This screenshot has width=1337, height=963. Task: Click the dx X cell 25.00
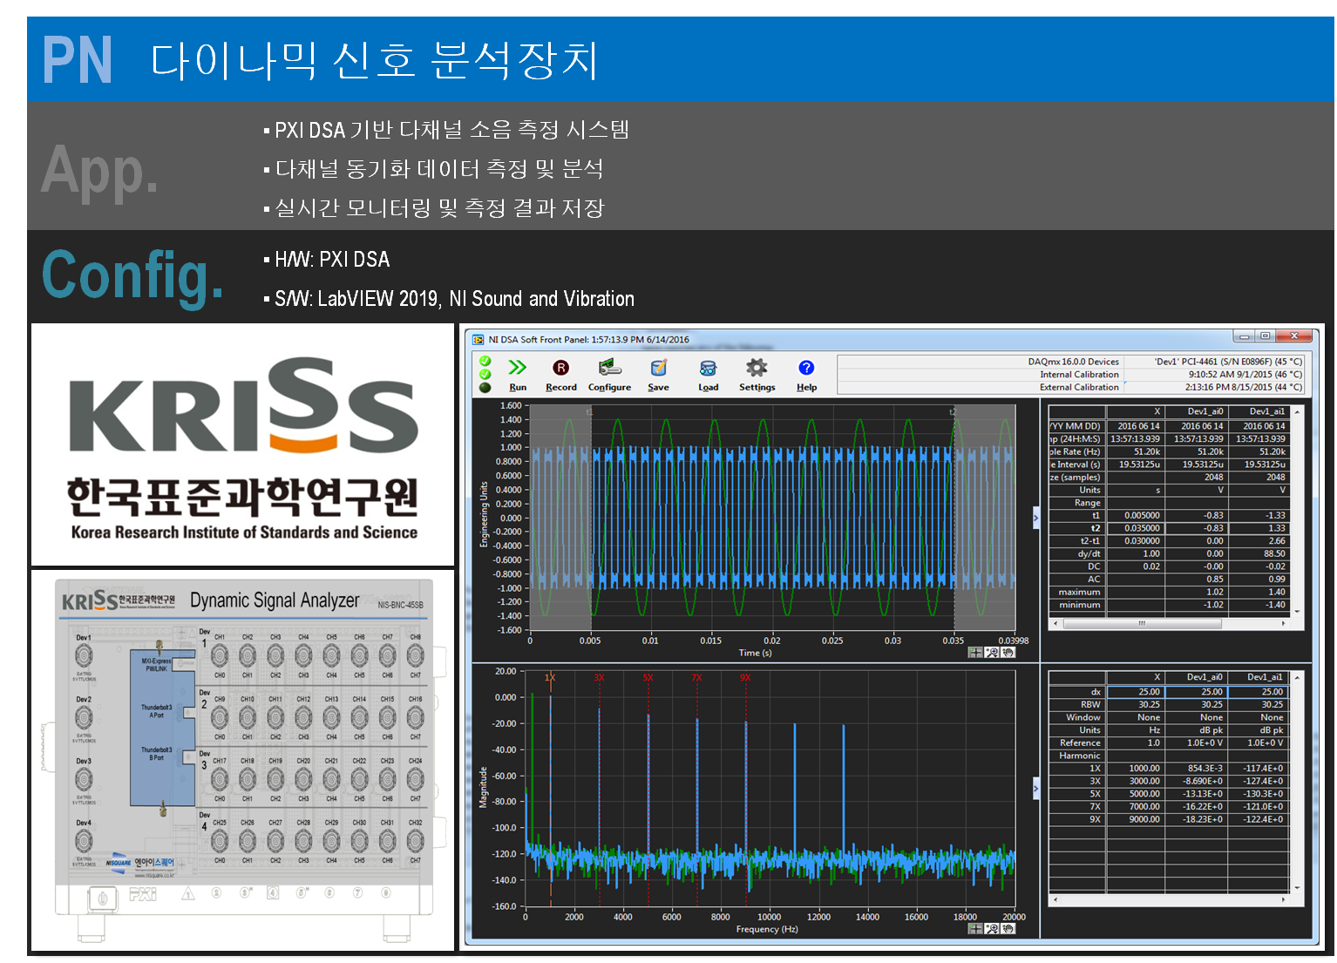coord(1136,692)
